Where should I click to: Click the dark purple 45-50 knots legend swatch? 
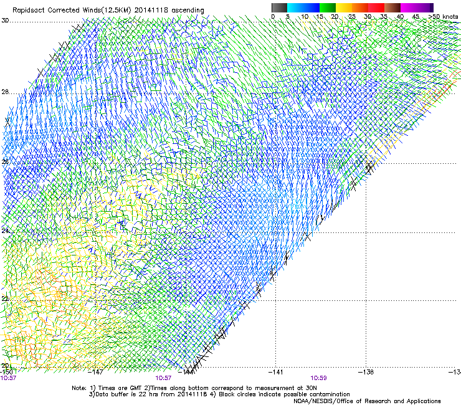point(425,7)
